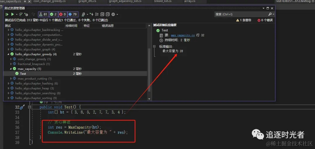Select the fractional_knapsack (1) row
This screenshot has height=149, width=315.
click(x=75, y=64)
